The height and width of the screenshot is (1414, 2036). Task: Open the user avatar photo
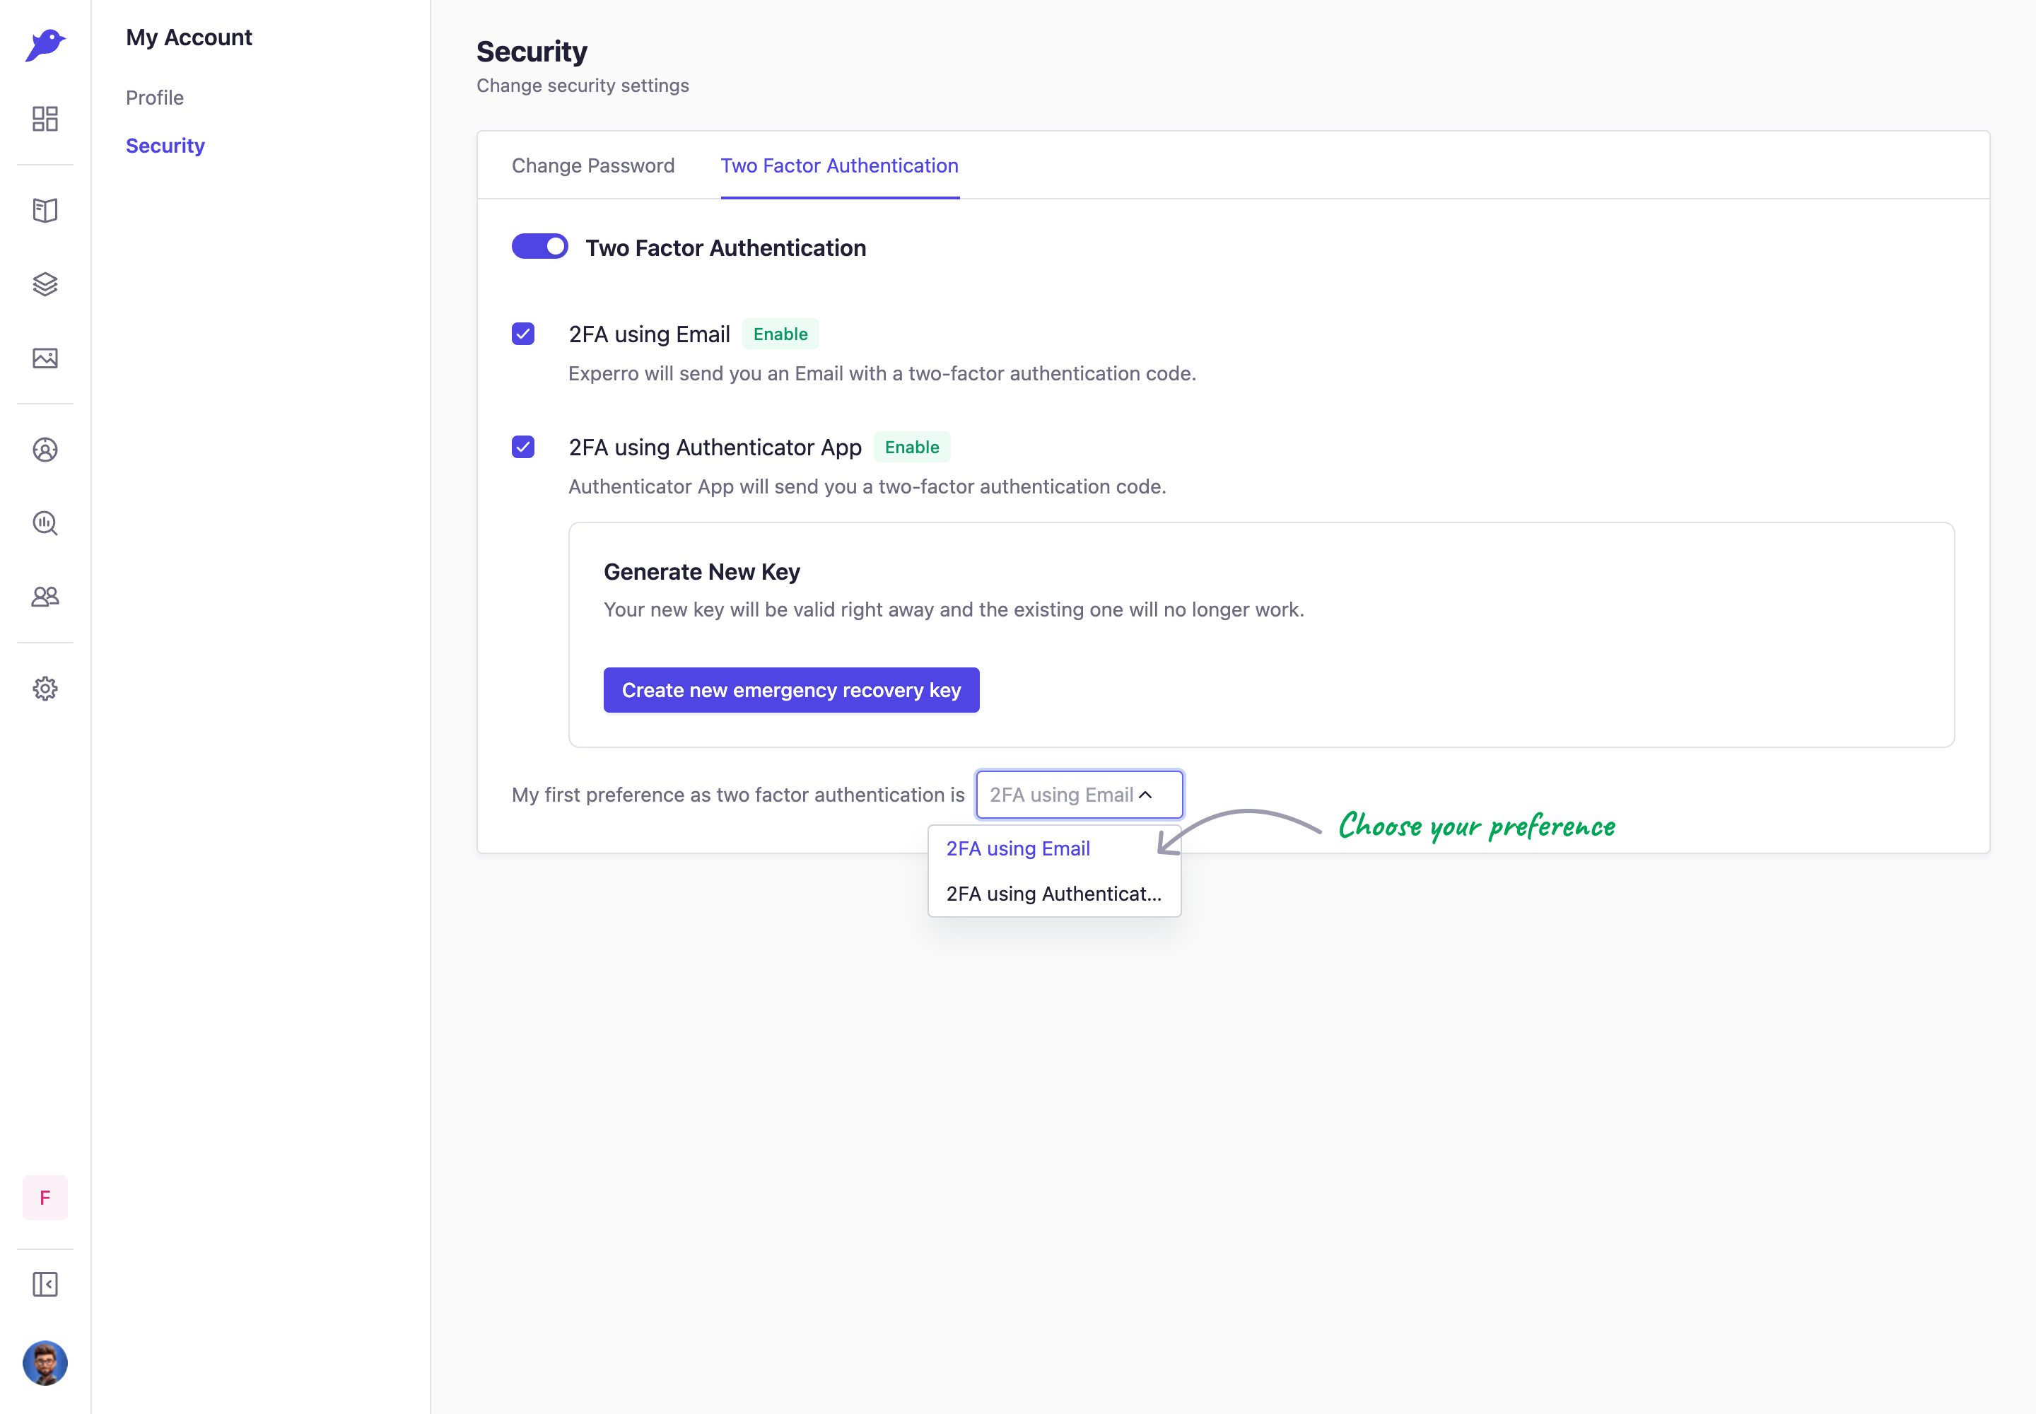45,1362
